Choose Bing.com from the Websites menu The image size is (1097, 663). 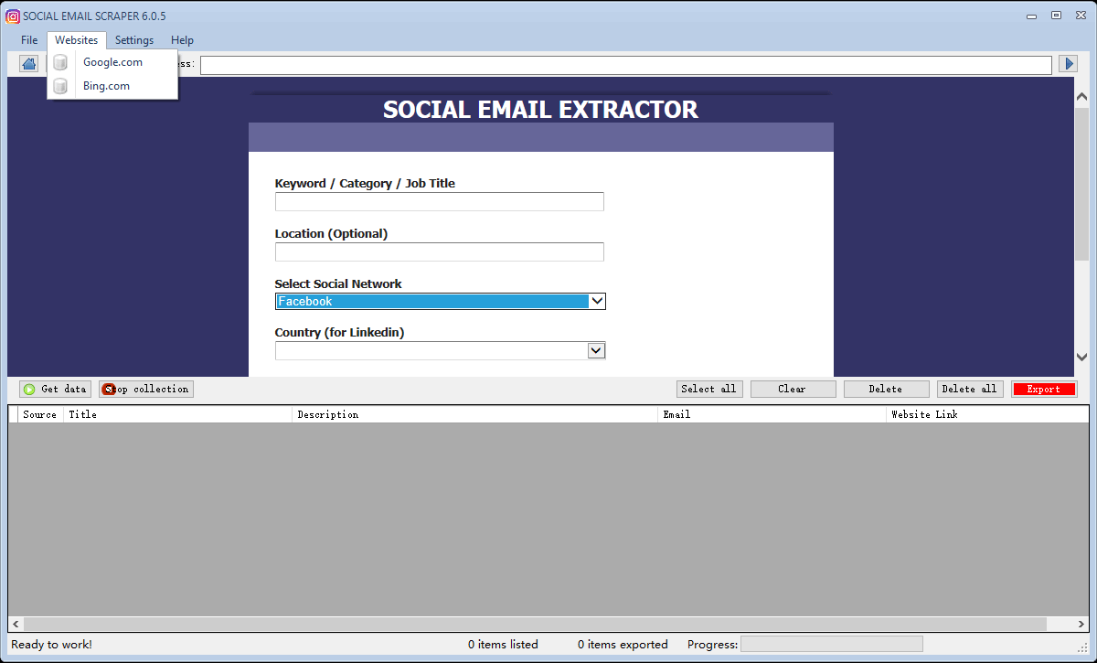pyautogui.click(x=112, y=86)
